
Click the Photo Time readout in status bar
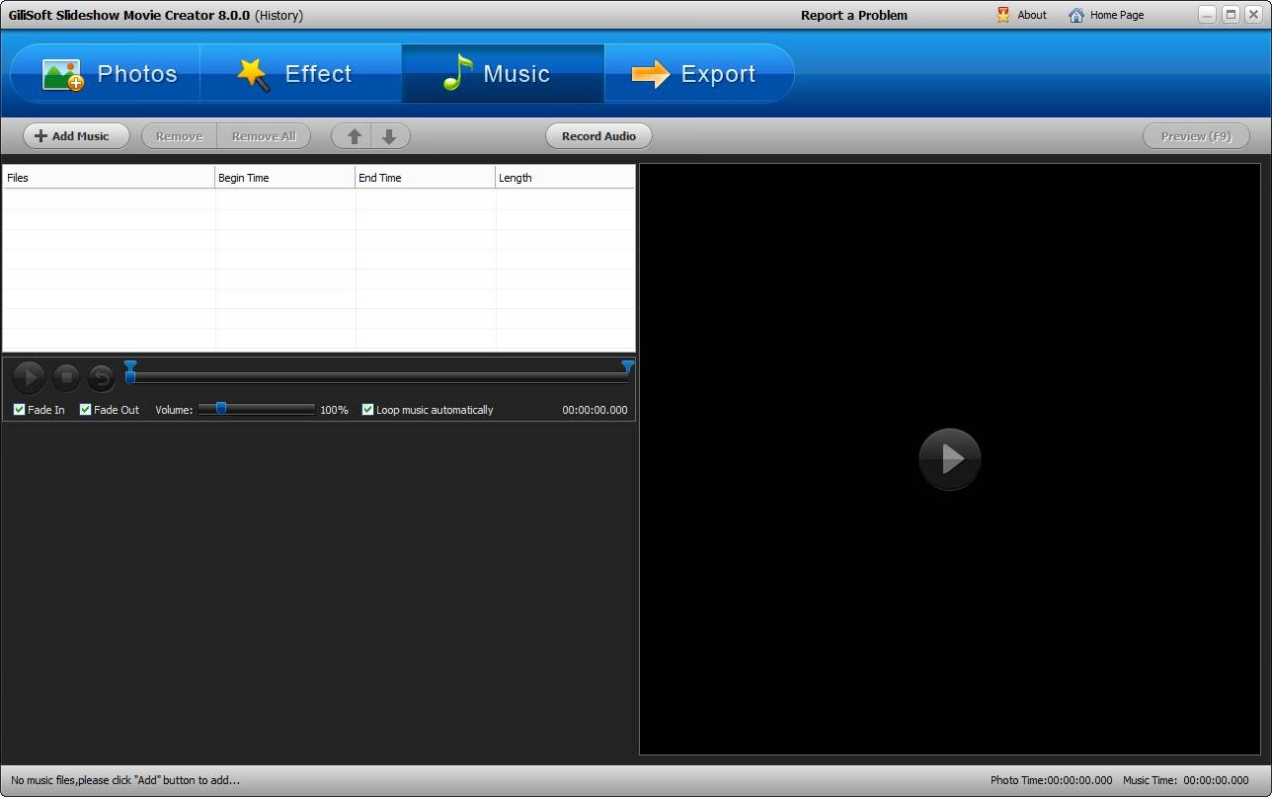(x=1052, y=780)
